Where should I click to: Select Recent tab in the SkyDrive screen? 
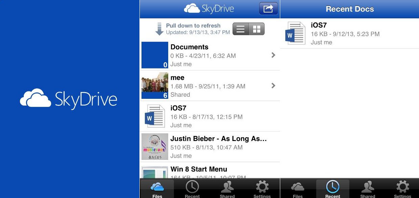tap(192, 189)
